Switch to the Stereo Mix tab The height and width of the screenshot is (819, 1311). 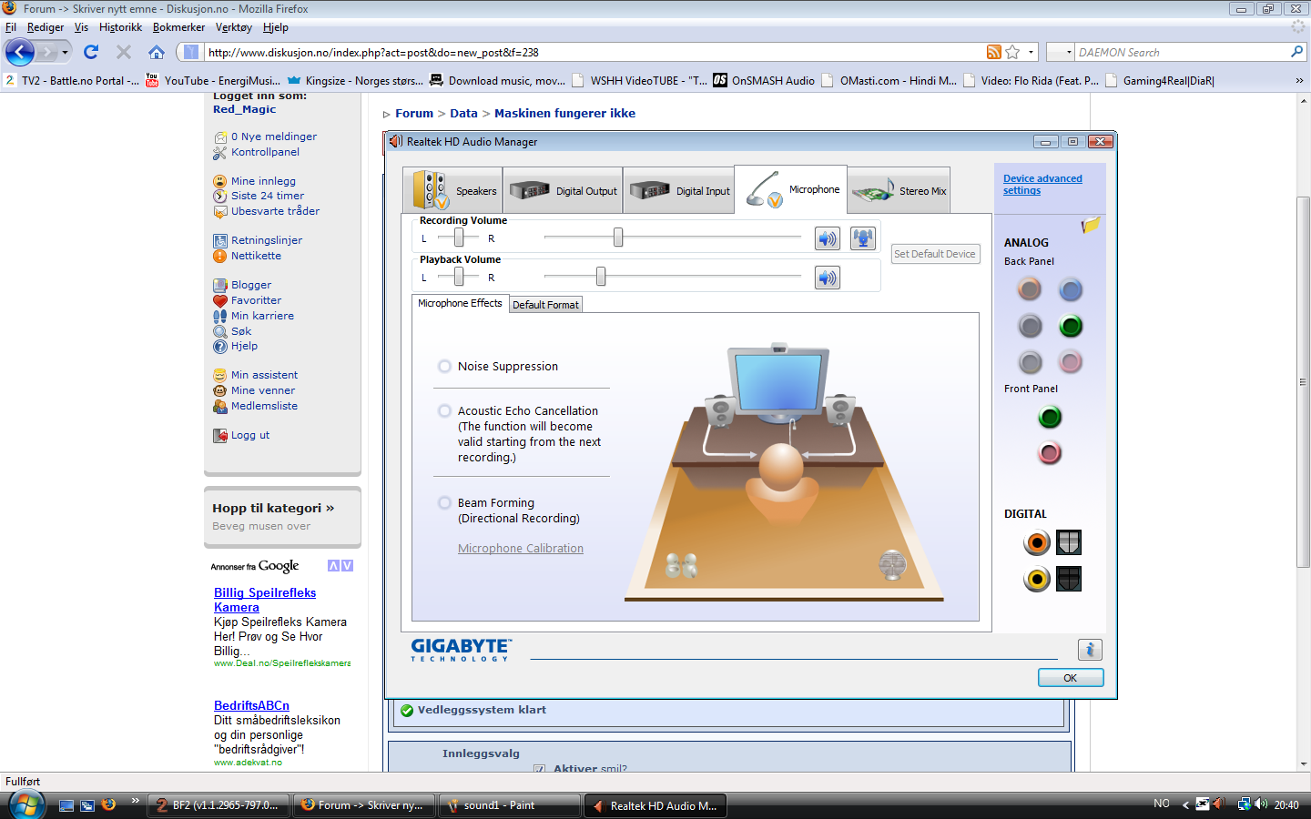(899, 190)
